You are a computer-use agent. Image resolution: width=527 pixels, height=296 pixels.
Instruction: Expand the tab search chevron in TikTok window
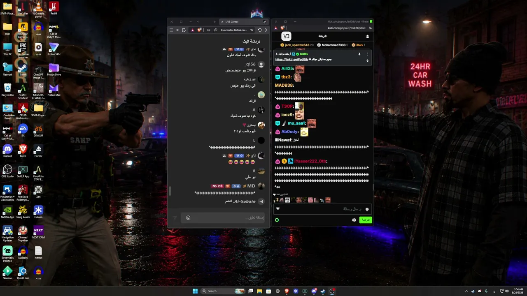pos(198,22)
